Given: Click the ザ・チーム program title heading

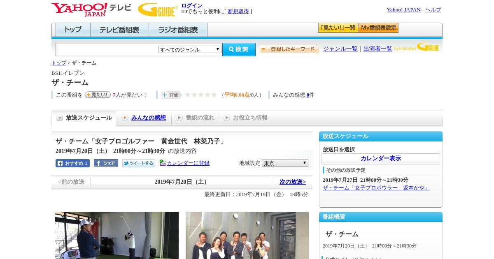Looking at the screenshot, I should 70,83.
